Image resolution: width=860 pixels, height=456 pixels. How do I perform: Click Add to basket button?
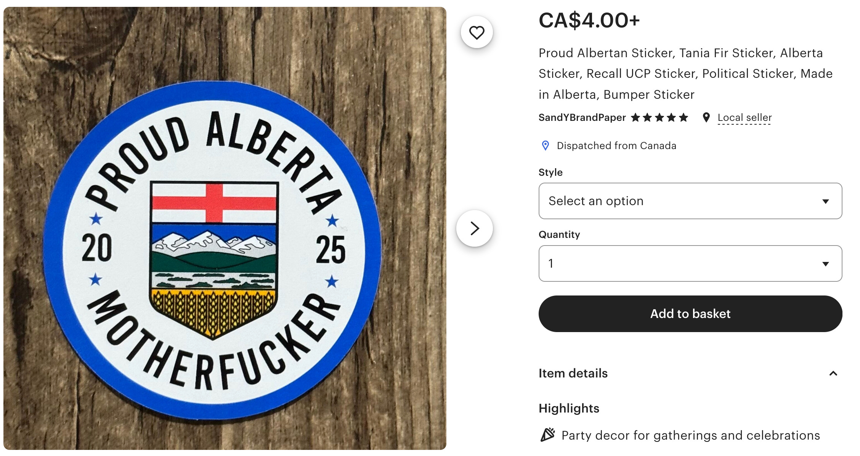pos(690,314)
